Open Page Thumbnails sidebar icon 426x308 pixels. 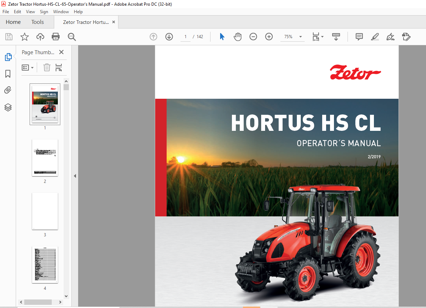tap(8, 57)
